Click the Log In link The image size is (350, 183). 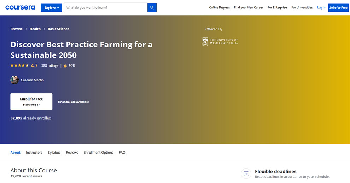(321, 7)
